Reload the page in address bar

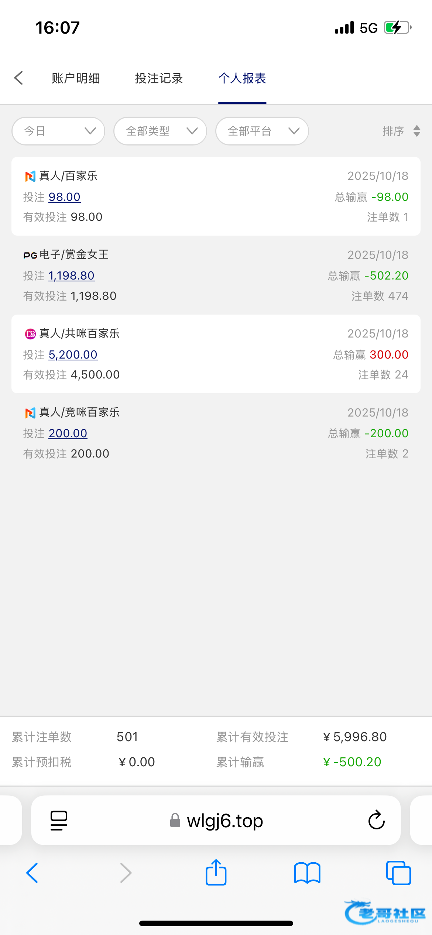[x=376, y=820]
